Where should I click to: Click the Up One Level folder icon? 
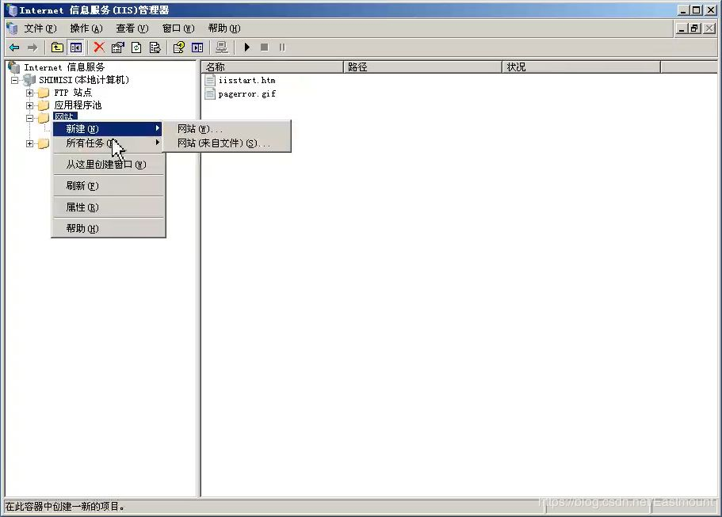tap(57, 48)
